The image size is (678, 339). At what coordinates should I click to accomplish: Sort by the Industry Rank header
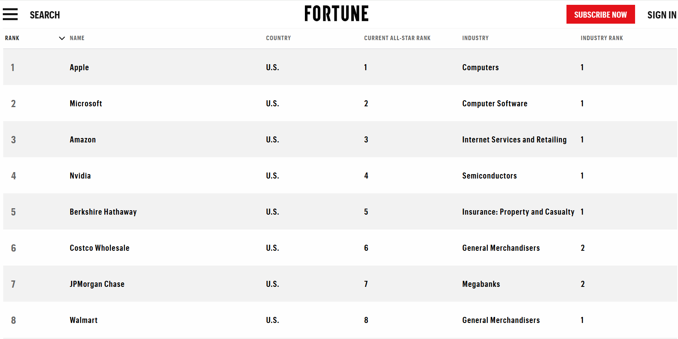click(602, 38)
